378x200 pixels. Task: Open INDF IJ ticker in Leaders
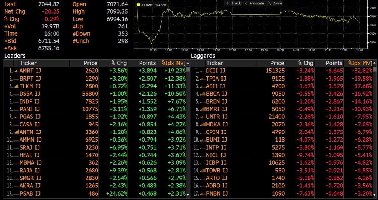coord(30,101)
